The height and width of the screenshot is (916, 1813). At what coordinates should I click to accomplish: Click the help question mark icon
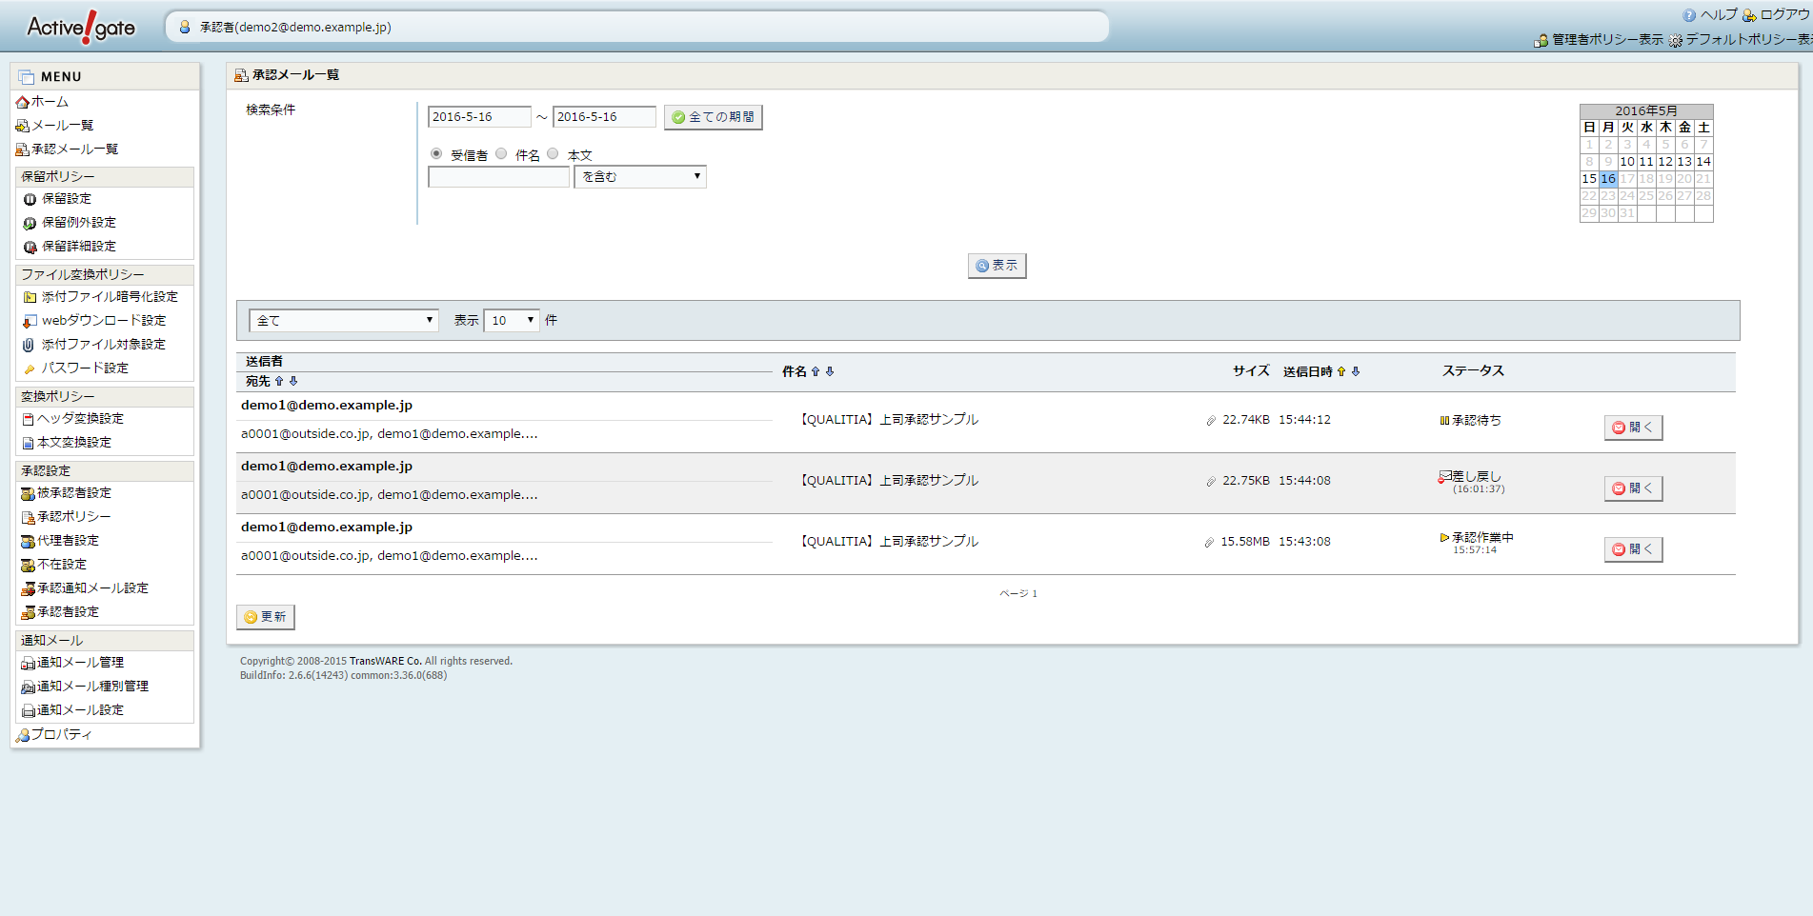[x=1689, y=15]
